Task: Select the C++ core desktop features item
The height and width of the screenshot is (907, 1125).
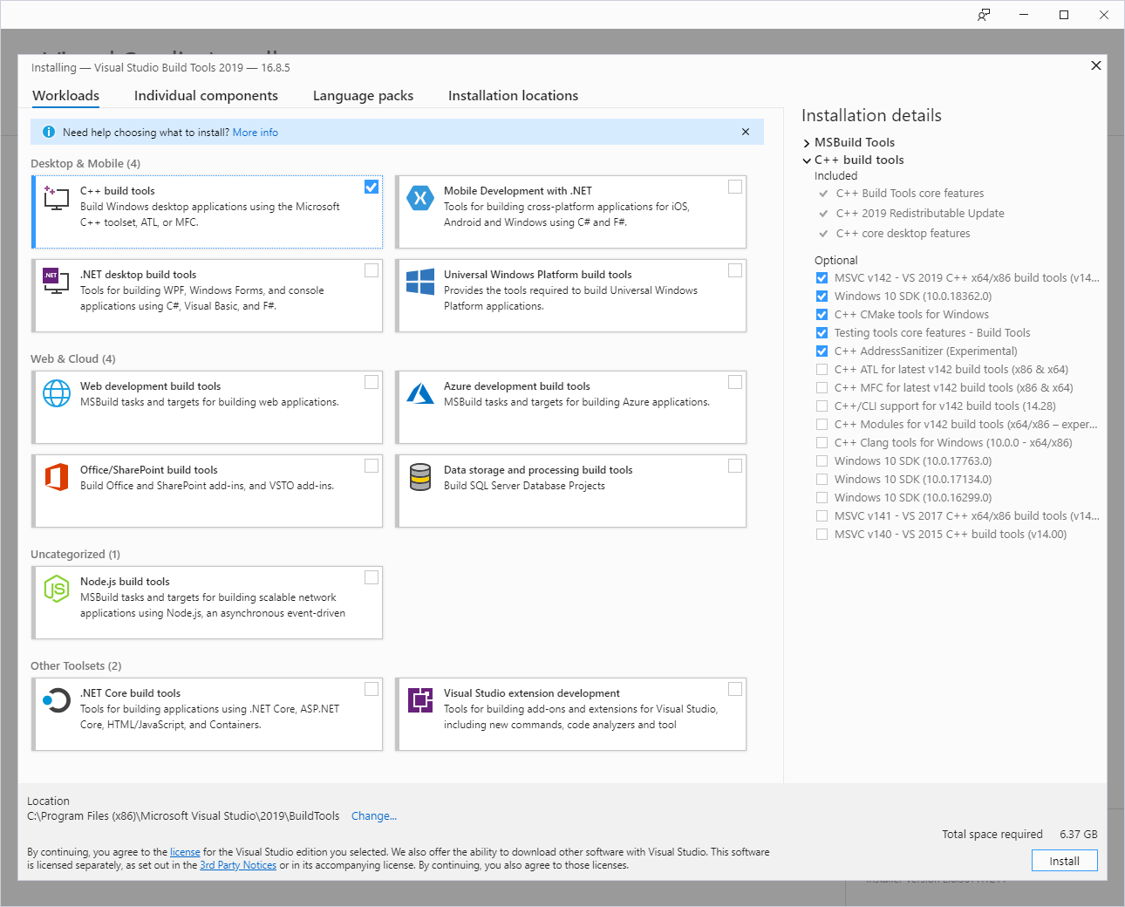Action: click(x=903, y=234)
